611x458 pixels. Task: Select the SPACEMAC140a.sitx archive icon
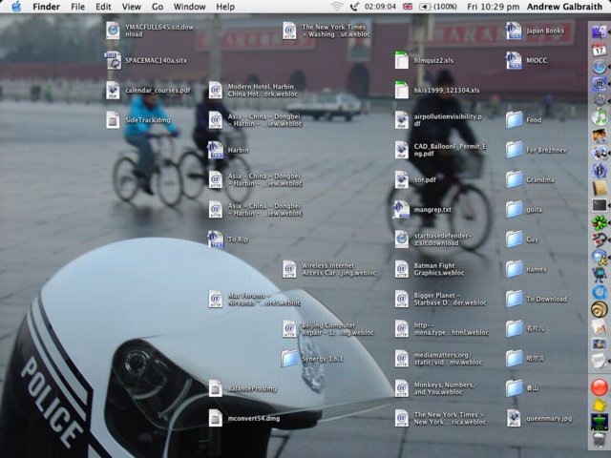(x=113, y=60)
